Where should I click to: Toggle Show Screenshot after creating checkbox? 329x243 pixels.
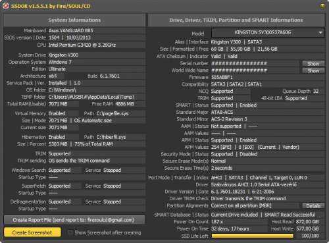(70, 232)
